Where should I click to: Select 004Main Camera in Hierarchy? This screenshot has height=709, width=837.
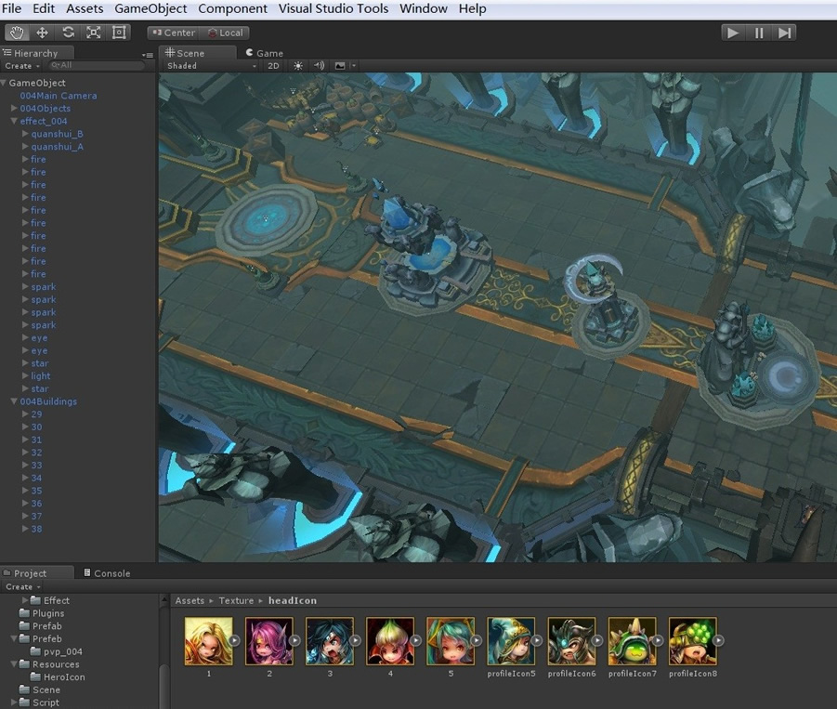[59, 96]
